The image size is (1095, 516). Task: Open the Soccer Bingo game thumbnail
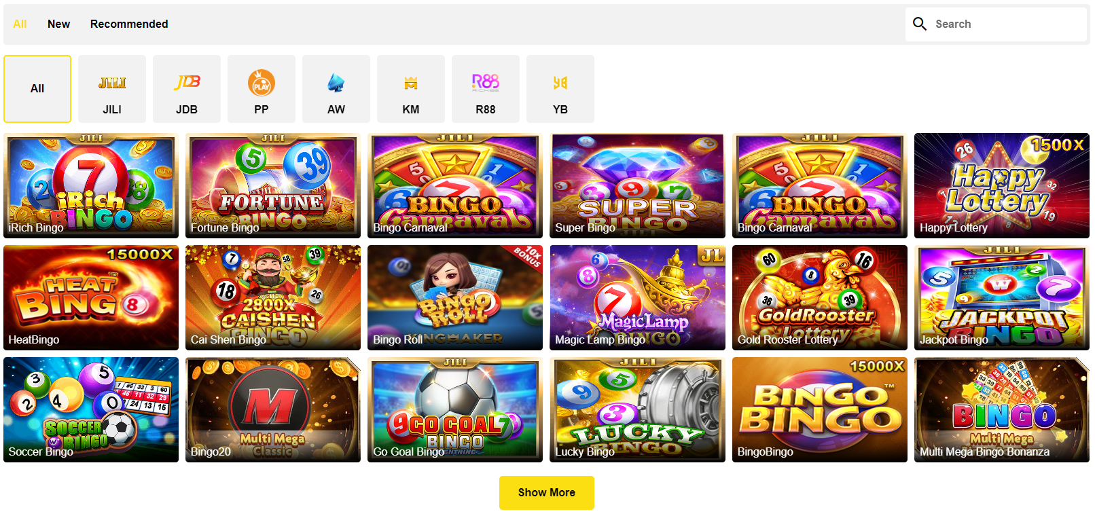[x=91, y=409]
